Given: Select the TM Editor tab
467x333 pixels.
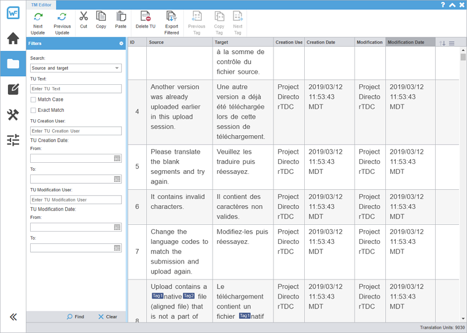Looking at the screenshot, I should (x=41, y=5).
